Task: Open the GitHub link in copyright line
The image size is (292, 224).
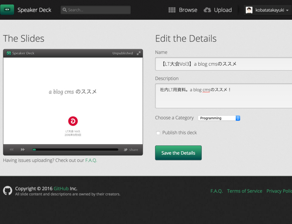Action: (61, 189)
